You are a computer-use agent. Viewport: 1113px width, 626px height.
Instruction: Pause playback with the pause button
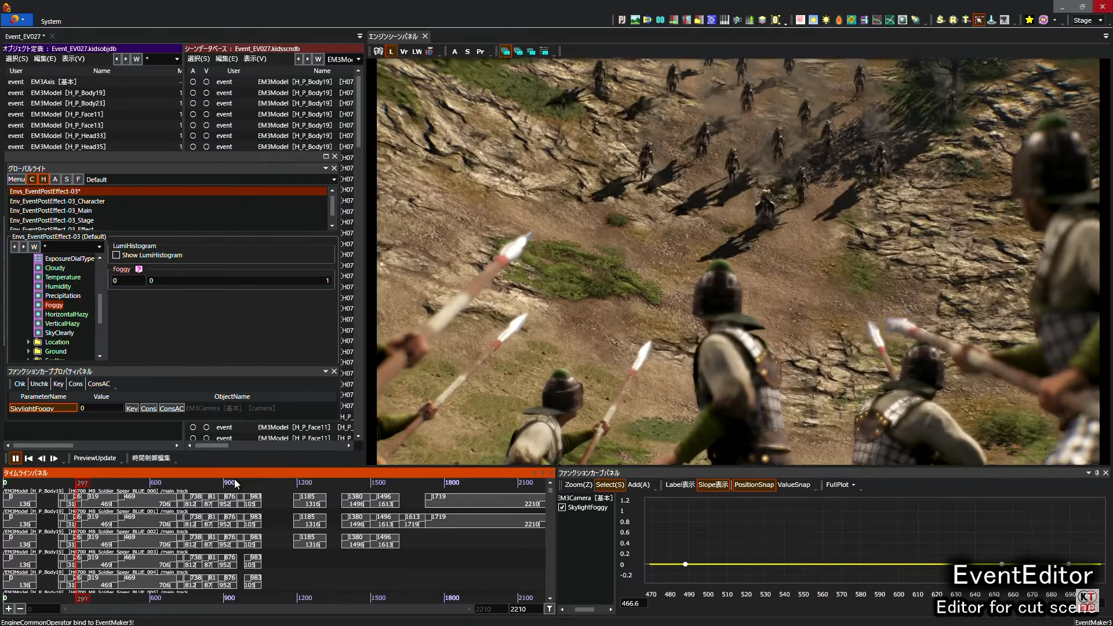click(x=15, y=458)
